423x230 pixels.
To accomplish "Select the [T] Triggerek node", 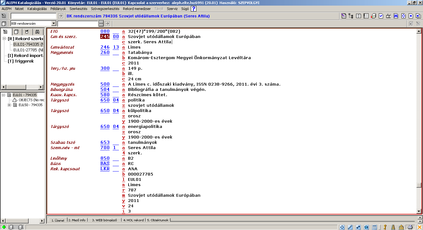I will pos(21,61).
